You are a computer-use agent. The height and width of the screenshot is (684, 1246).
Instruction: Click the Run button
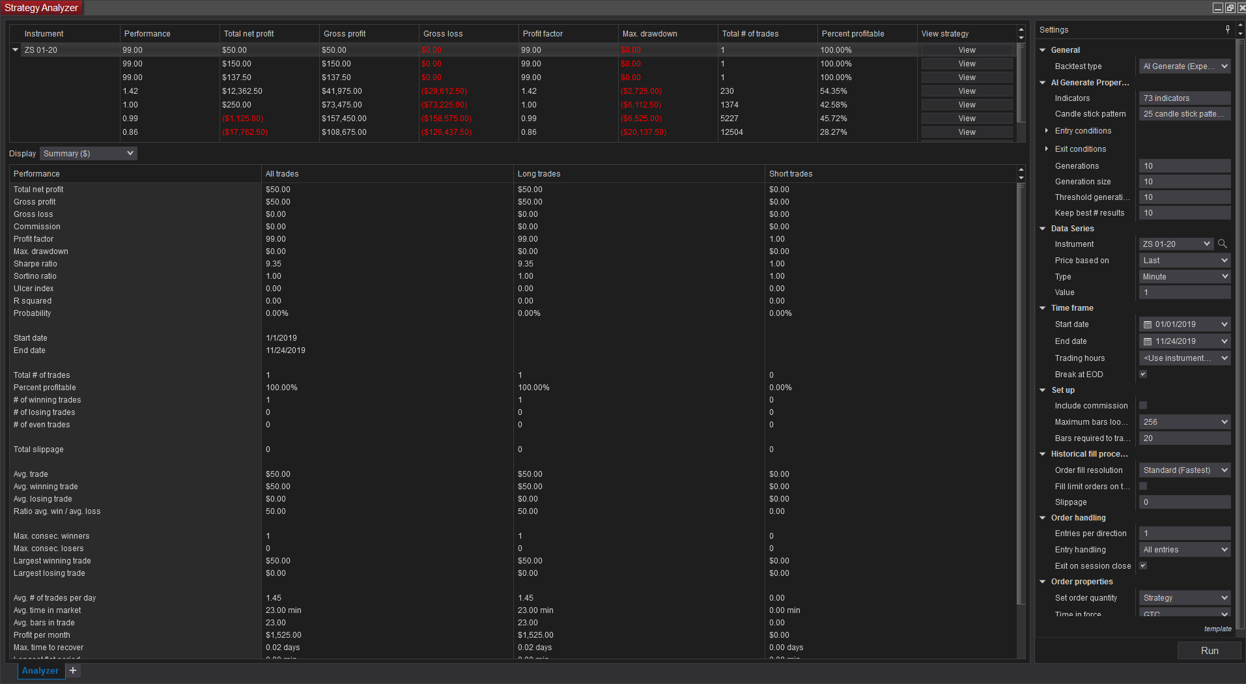(1210, 651)
